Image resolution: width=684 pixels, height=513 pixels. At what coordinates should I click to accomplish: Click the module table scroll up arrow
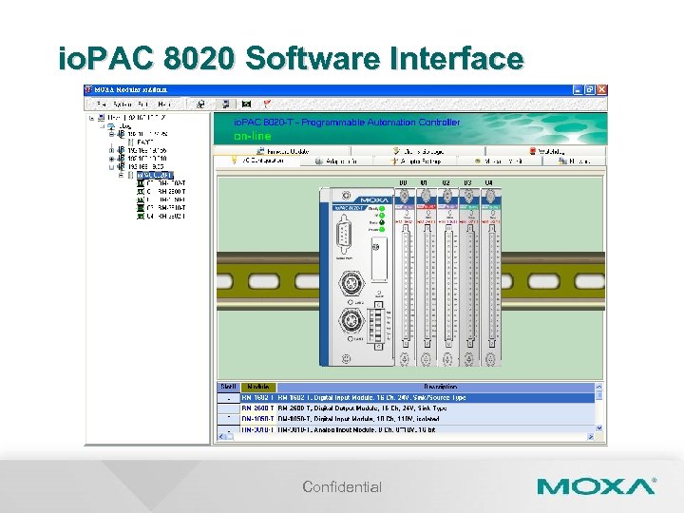click(x=598, y=387)
